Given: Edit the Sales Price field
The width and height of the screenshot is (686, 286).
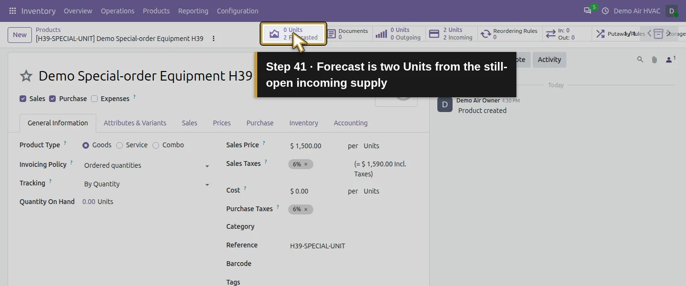Looking at the screenshot, I should (315, 146).
